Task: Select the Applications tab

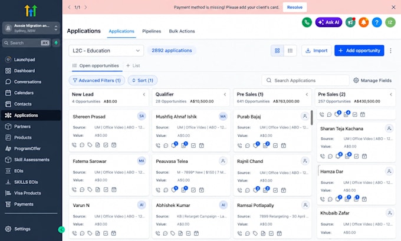Action: [x=121, y=31]
